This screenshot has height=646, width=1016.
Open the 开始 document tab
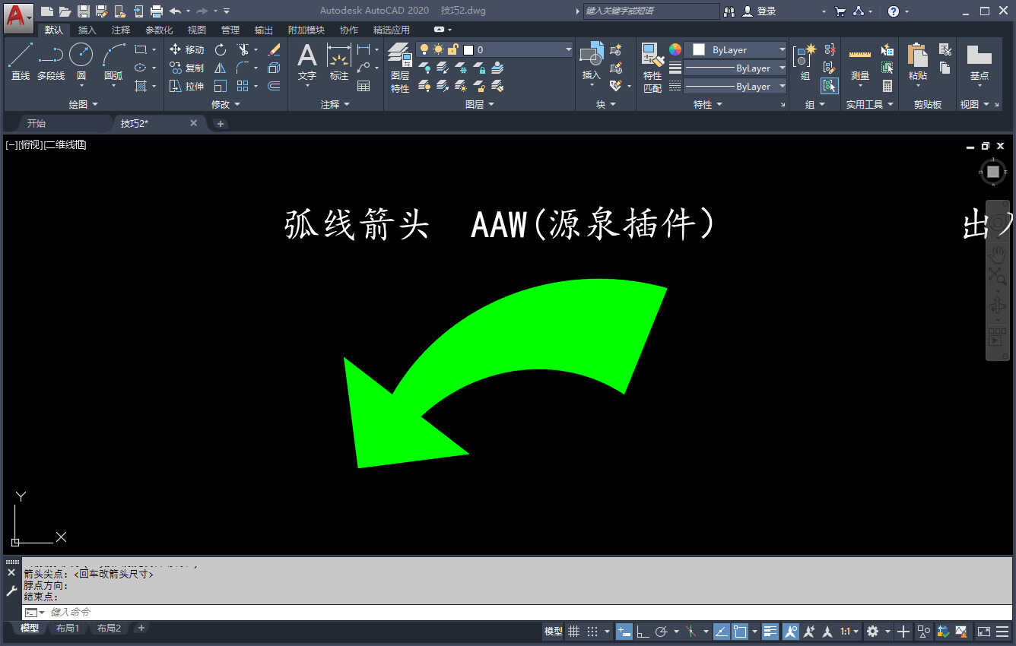[36, 123]
